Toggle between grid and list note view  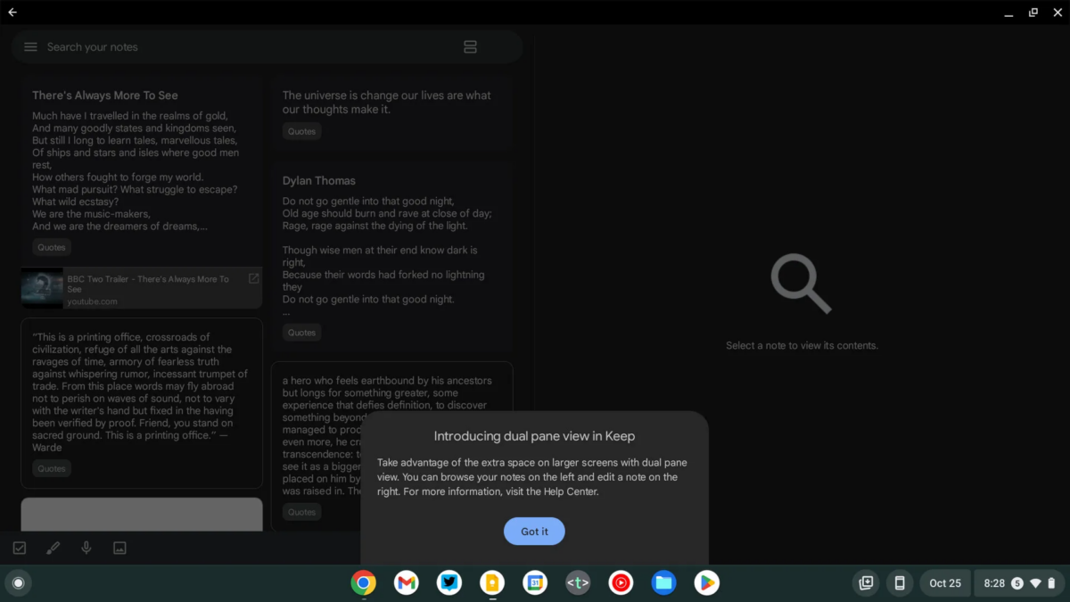click(470, 46)
